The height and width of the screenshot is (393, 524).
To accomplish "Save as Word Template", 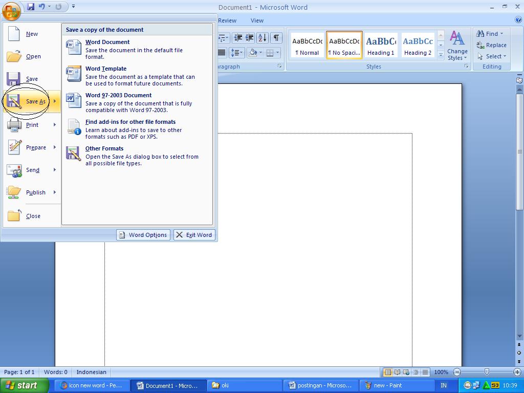I will click(x=137, y=76).
